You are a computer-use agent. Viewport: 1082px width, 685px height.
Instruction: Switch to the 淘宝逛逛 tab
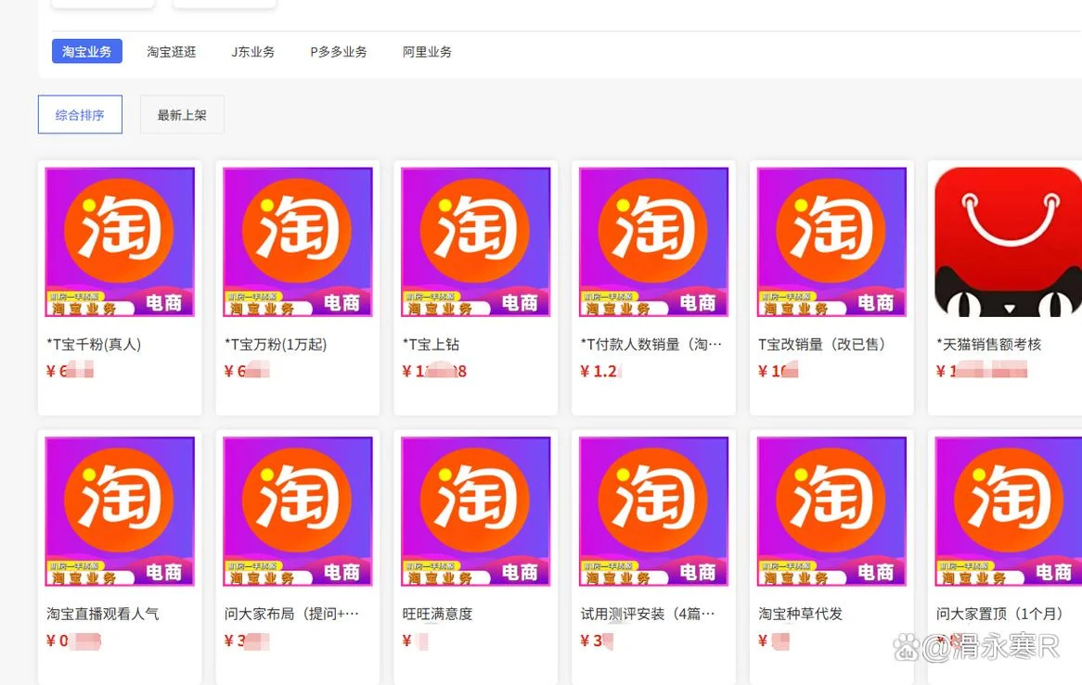coord(171,52)
